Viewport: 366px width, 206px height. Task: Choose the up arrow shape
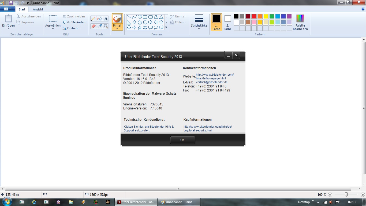[161, 22]
